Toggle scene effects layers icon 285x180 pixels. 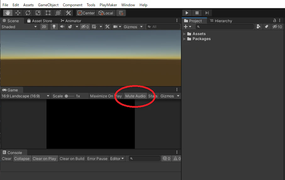coord(70,27)
